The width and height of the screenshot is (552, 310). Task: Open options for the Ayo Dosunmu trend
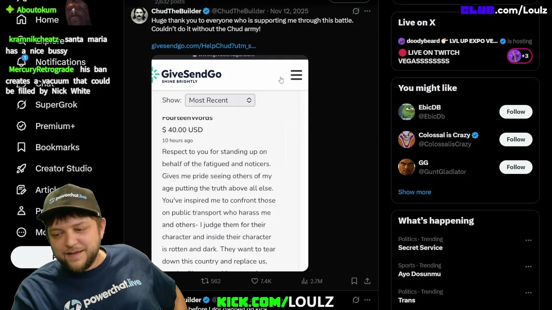(x=528, y=267)
